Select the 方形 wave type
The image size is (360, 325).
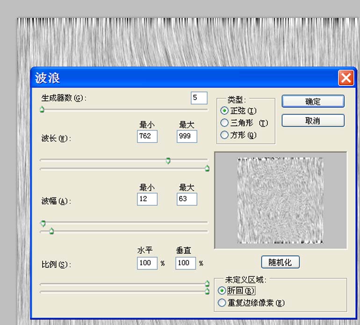(x=238, y=135)
